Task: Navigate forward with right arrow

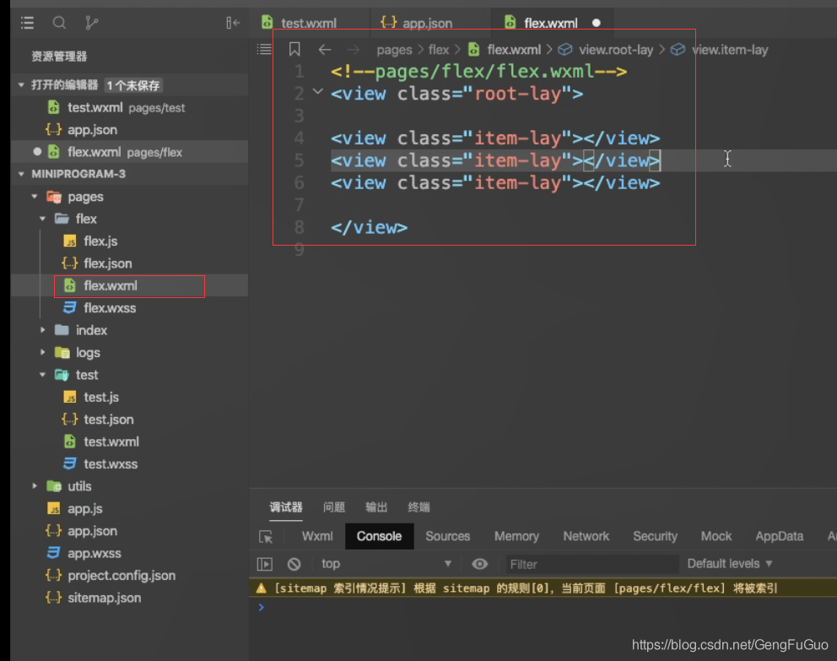Action: pos(353,50)
